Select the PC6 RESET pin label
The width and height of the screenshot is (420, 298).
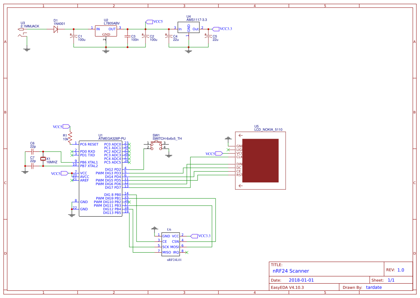[x=89, y=144]
